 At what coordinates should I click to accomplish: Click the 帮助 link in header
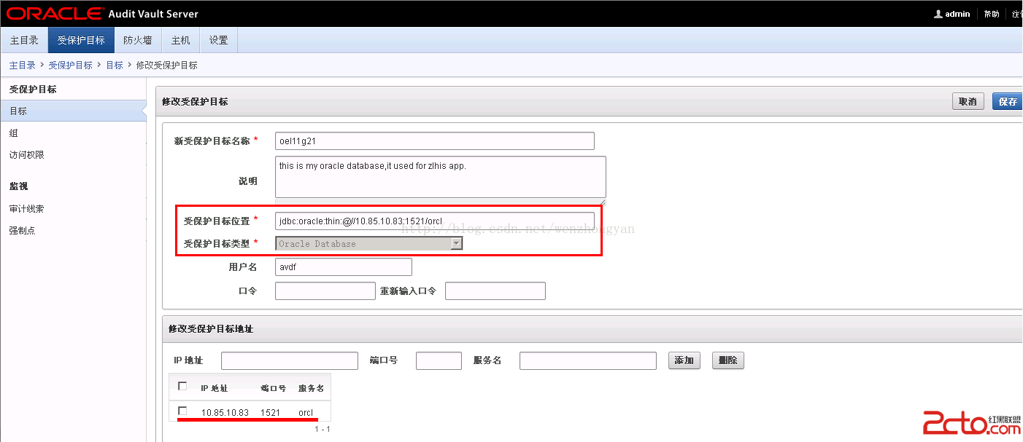992,14
